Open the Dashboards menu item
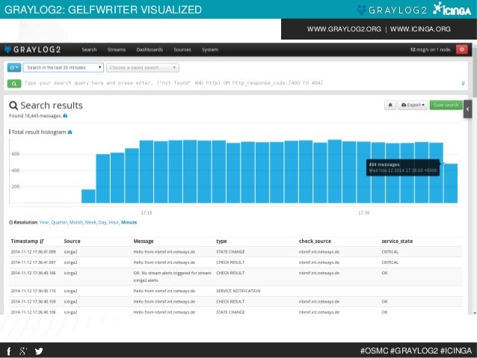 (x=150, y=49)
